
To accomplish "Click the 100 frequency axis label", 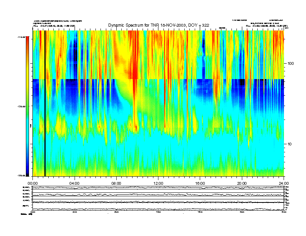I will point(291,63).
